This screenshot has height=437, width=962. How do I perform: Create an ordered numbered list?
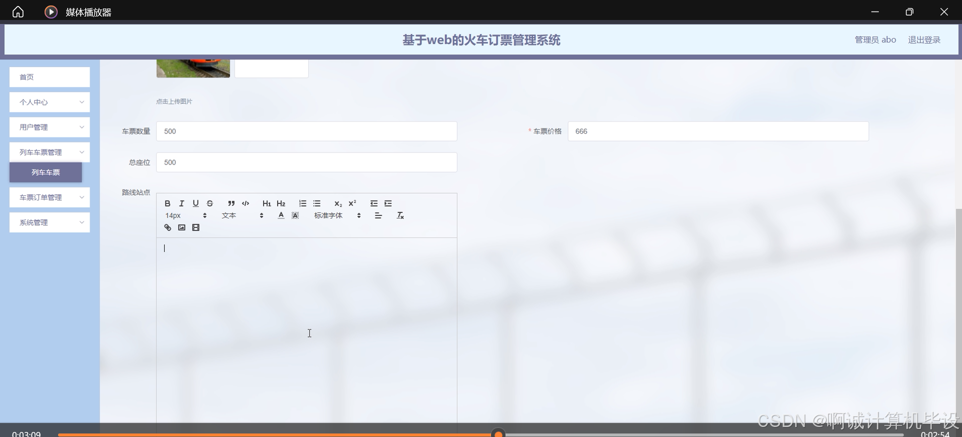(x=303, y=203)
